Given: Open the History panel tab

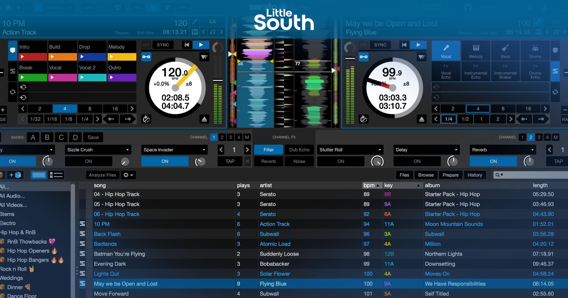Looking at the screenshot, I should [x=475, y=175].
